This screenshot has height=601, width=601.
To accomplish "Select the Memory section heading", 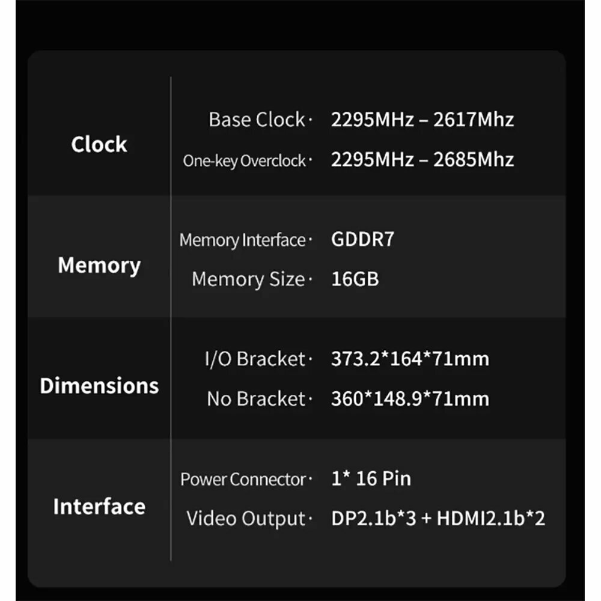I will pyautogui.click(x=99, y=265).
